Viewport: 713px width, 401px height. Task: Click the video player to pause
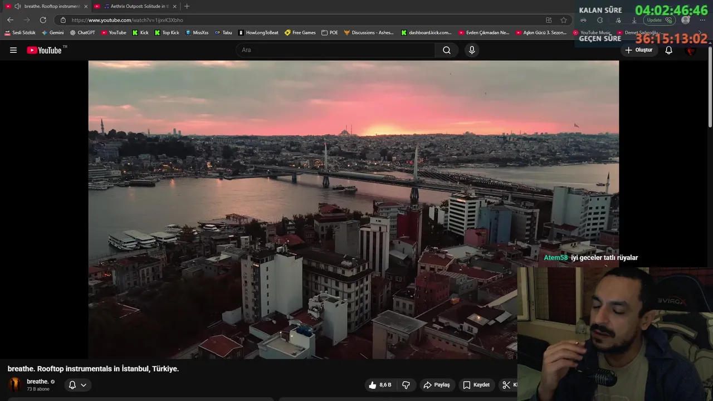click(353, 209)
